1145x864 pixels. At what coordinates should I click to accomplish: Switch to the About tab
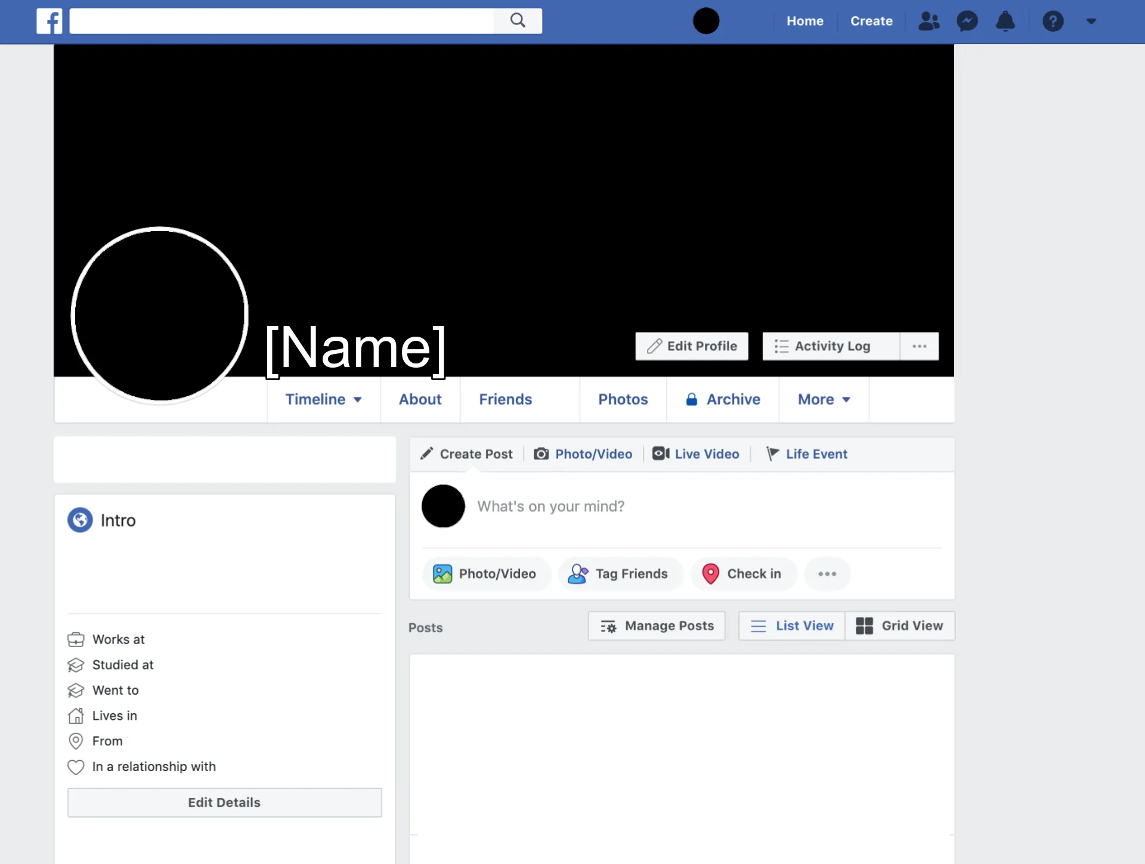pos(420,400)
